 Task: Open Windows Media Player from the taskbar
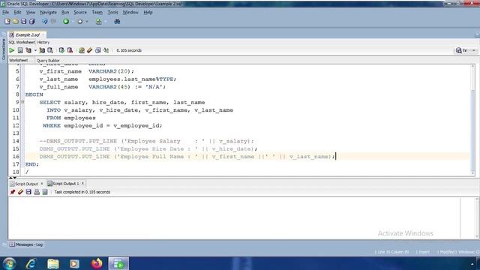point(74,263)
